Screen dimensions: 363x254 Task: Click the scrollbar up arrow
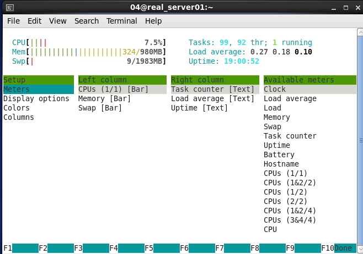pyautogui.click(x=360, y=32)
